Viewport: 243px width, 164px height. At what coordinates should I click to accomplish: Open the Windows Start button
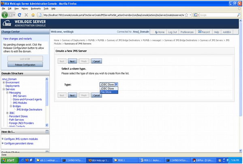9,160
